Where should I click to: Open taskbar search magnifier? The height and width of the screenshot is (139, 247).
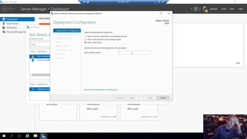(12, 136)
